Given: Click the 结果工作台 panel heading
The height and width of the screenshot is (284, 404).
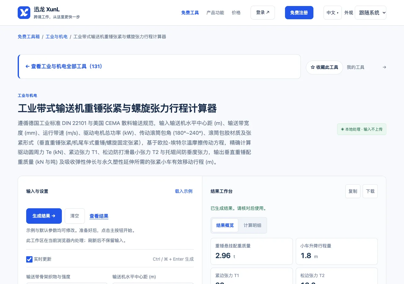Looking at the screenshot, I should [222, 191].
